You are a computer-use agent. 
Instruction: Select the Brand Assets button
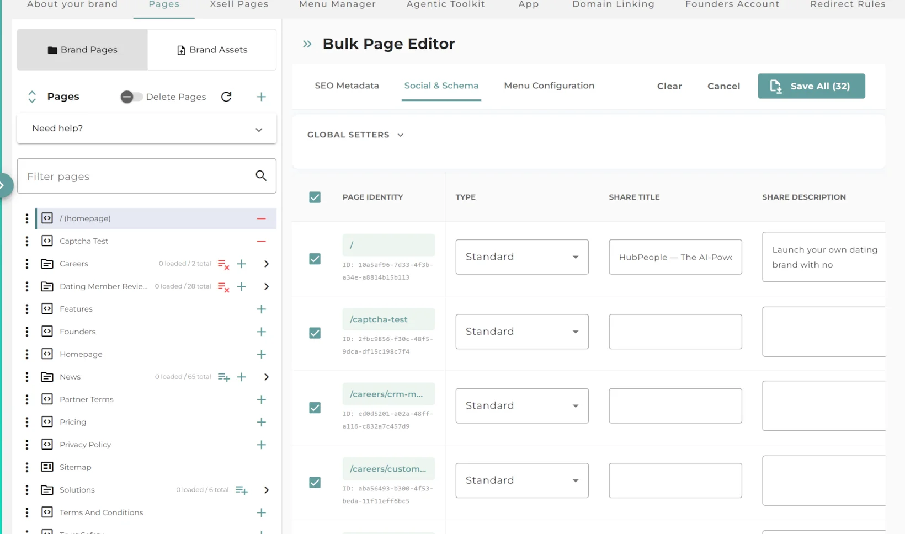pos(212,50)
